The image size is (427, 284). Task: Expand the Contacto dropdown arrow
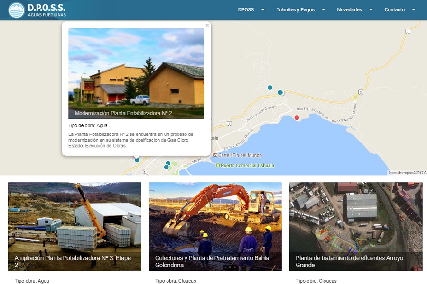414,9
